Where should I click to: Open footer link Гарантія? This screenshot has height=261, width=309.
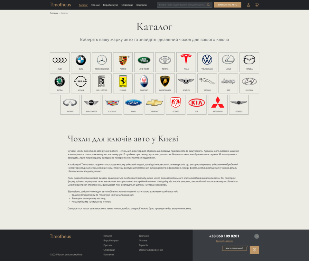coord(144,245)
